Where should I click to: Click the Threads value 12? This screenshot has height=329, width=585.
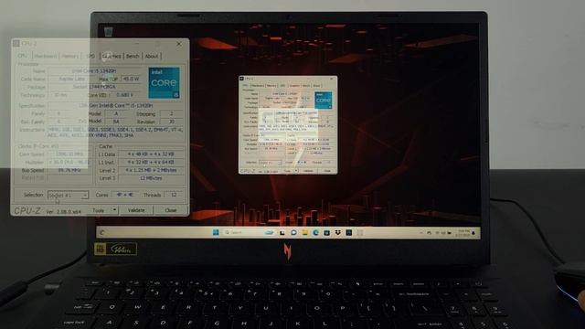(174, 195)
